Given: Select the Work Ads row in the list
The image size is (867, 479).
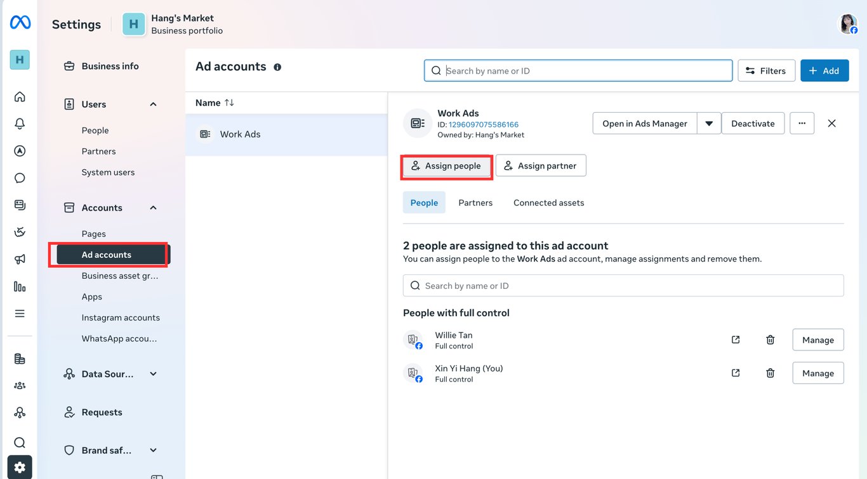Looking at the screenshot, I should [x=286, y=134].
